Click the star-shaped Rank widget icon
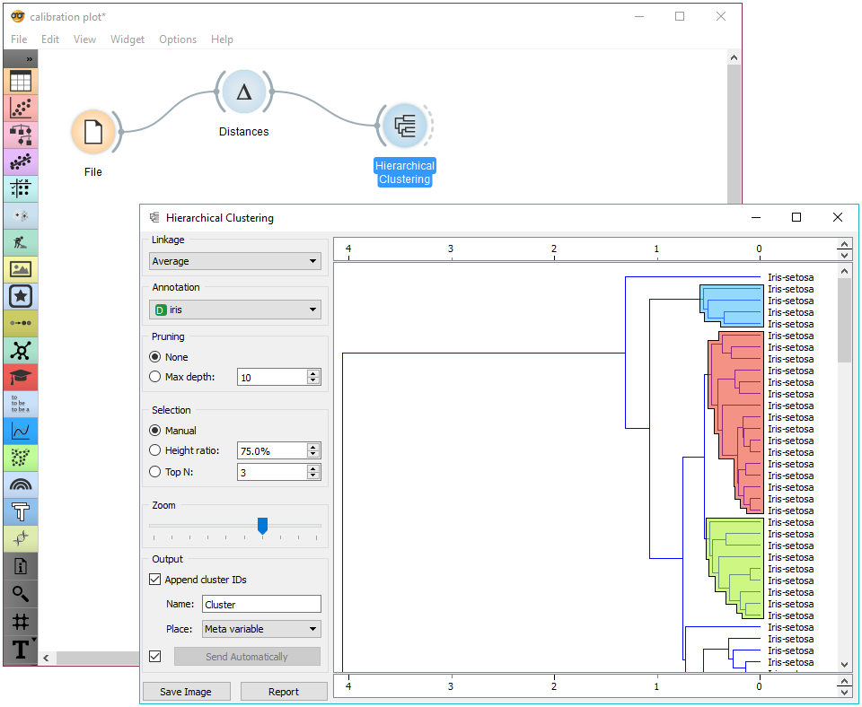The image size is (862, 707). click(20, 296)
